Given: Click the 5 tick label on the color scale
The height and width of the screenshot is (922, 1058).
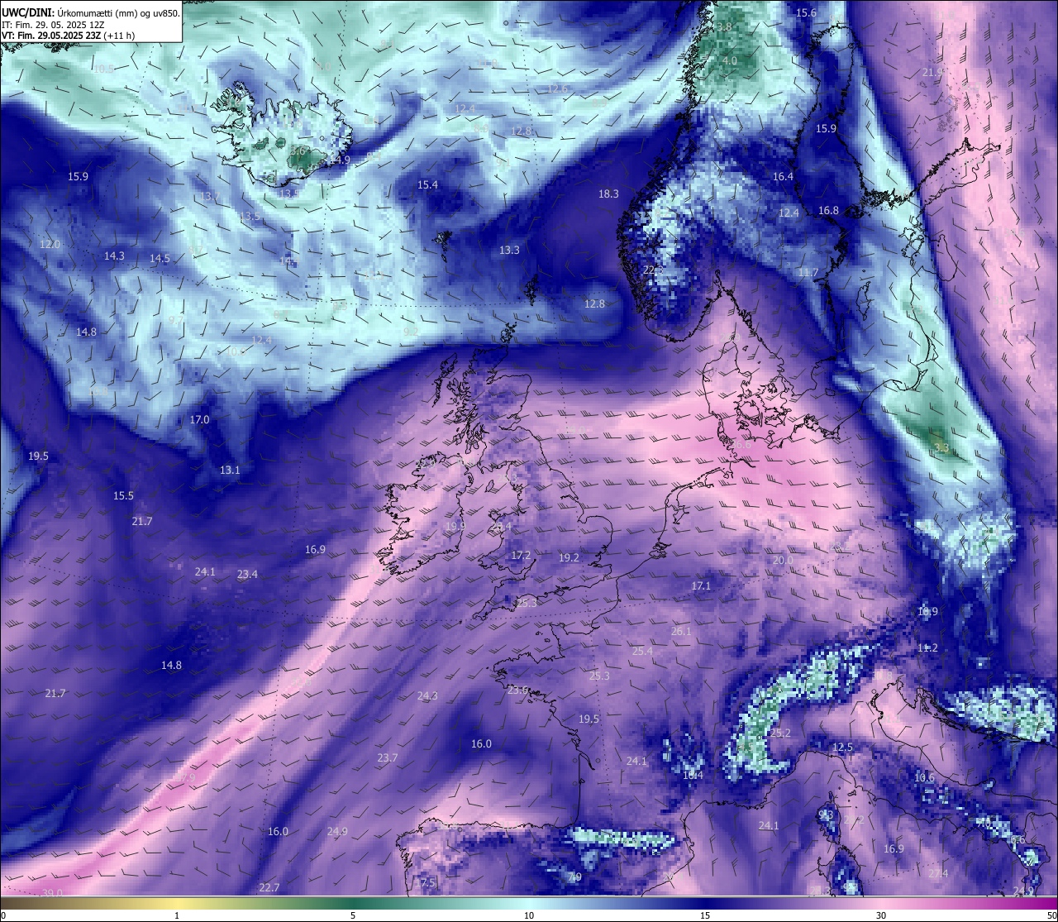Looking at the screenshot, I should pyautogui.click(x=353, y=915).
